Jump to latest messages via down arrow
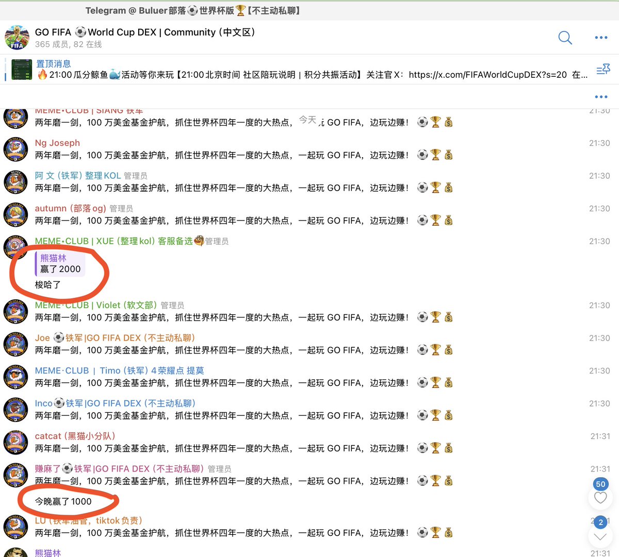This screenshot has height=557, width=619. coord(600,536)
